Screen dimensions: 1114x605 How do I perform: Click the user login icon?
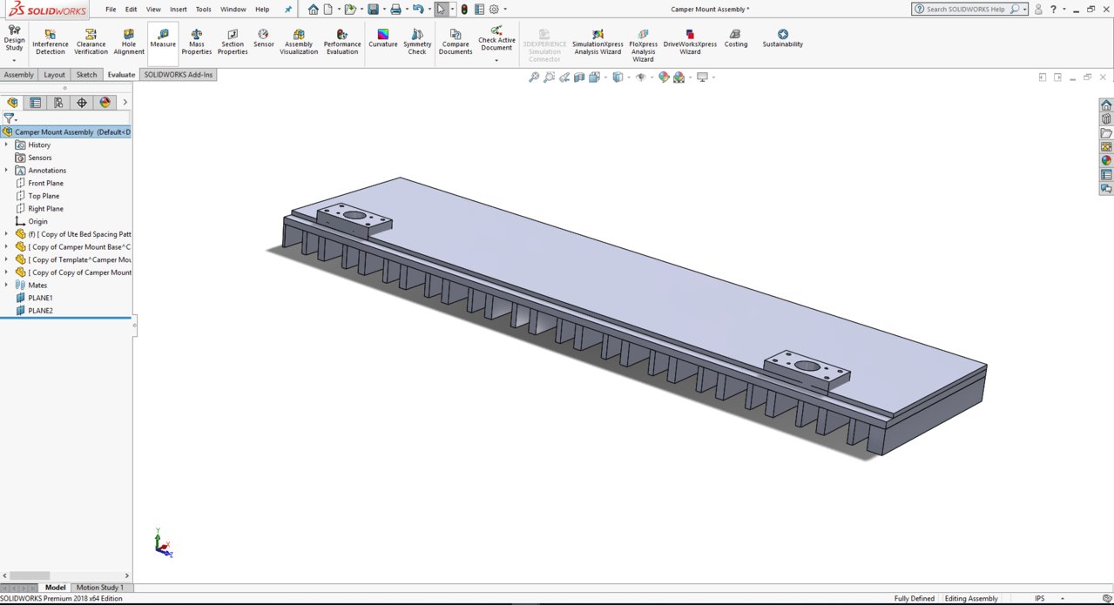(x=1038, y=10)
